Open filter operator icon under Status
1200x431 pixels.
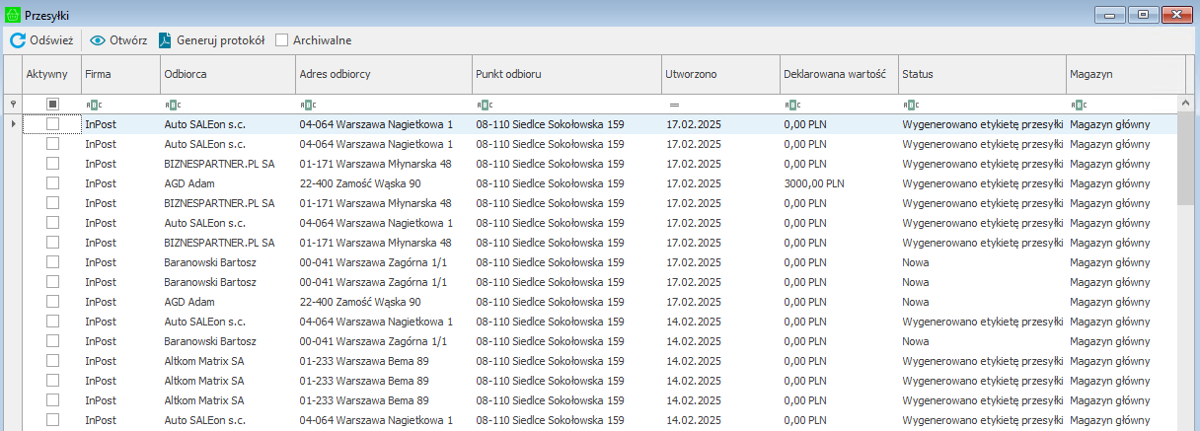coord(911,105)
